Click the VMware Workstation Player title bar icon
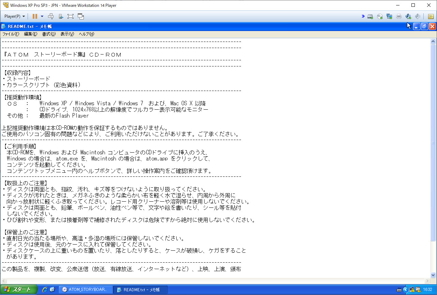437x295 pixels. click(5, 5)
